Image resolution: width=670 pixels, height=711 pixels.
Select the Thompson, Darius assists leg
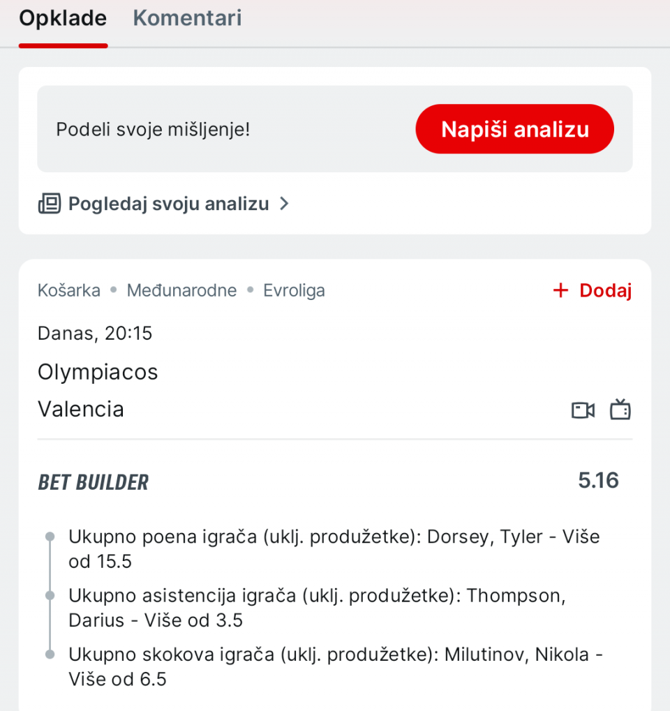click(x=317, y=608)
